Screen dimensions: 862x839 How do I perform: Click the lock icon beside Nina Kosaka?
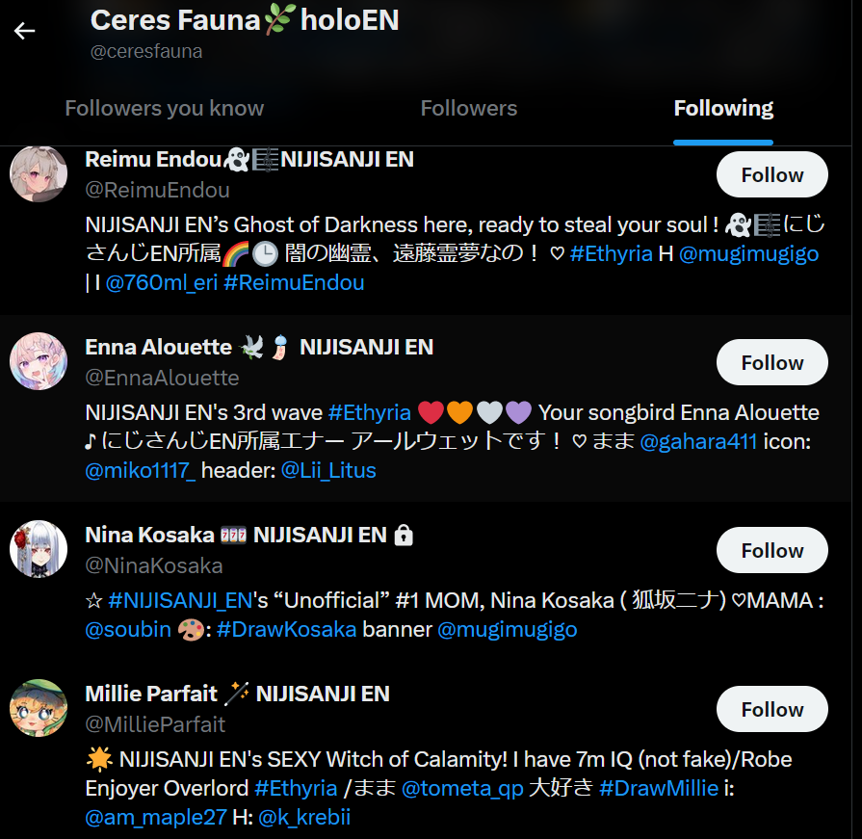(x=404, y=535)
